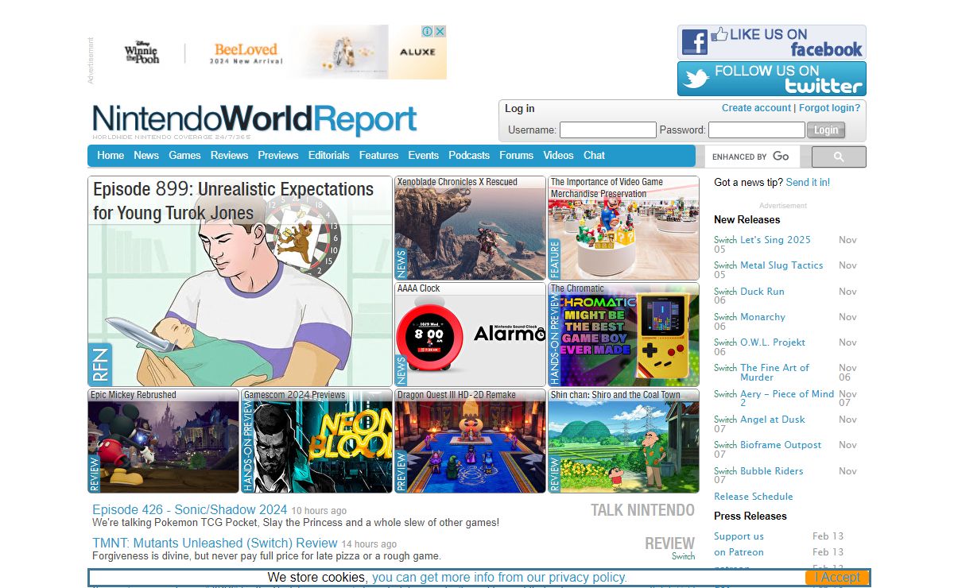Screen dimensions: 954x588
Task: Open the Games menu item
Action: coord(184,156)
